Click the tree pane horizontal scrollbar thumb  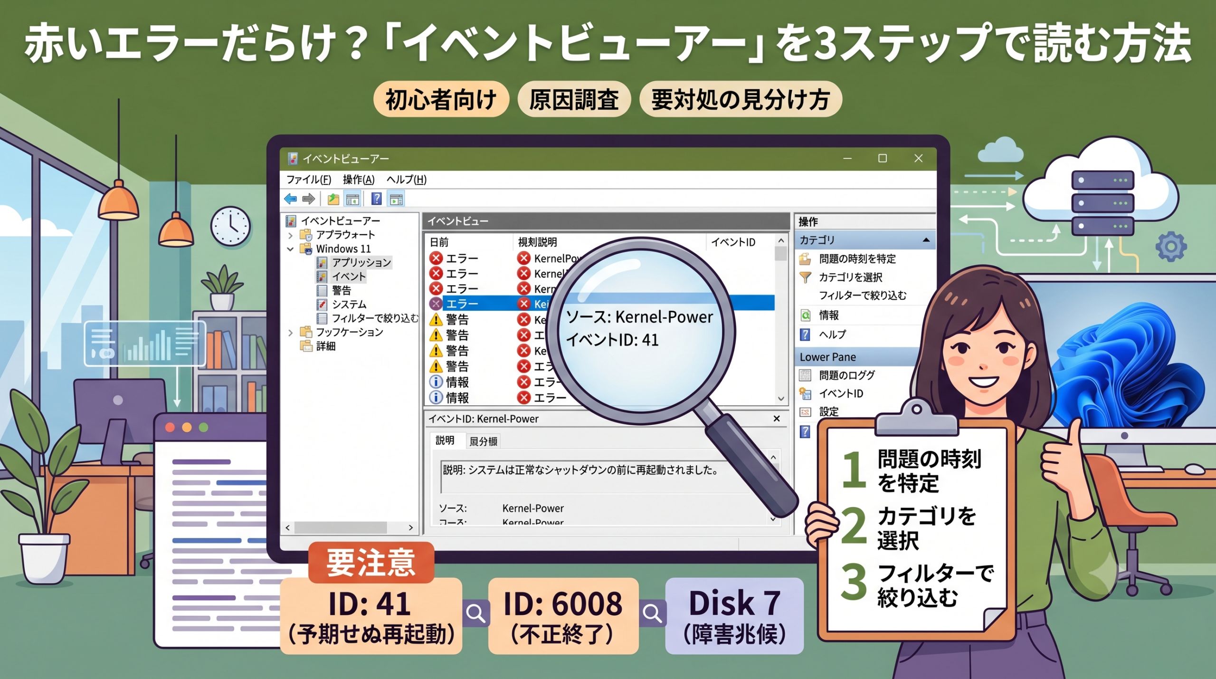(x=341, y=528)
